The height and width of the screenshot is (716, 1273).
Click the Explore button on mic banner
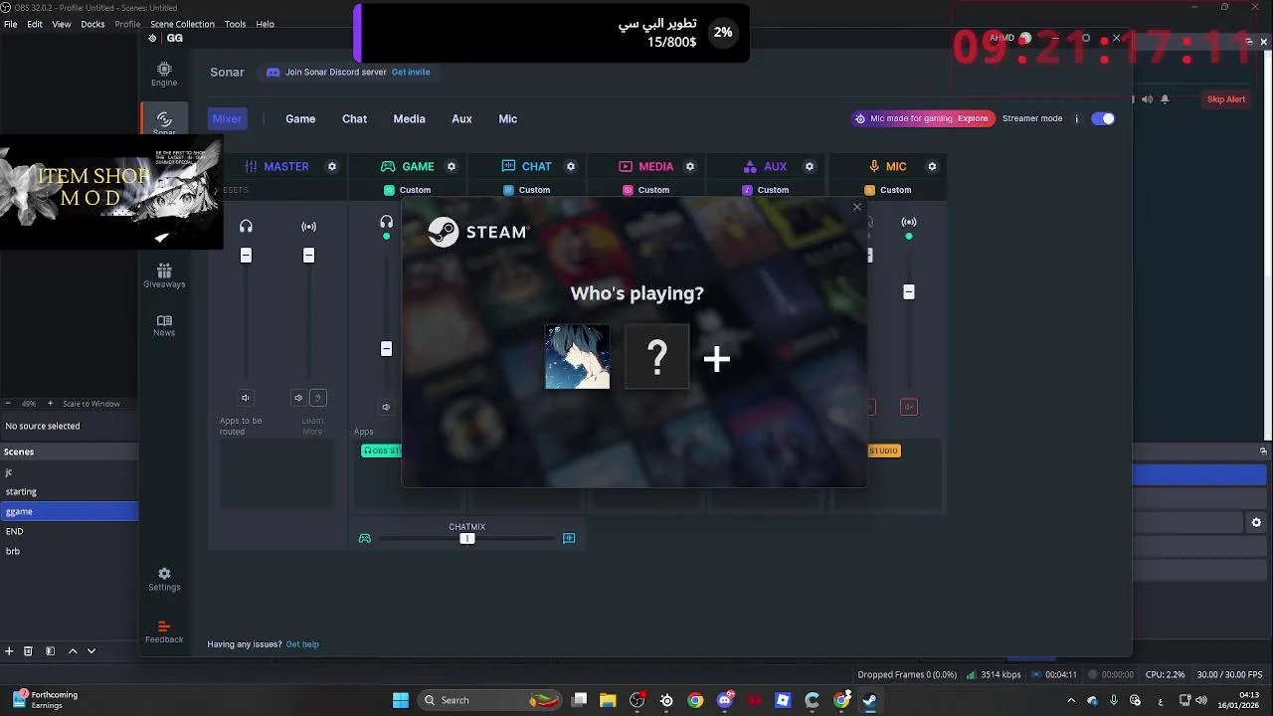973,118
